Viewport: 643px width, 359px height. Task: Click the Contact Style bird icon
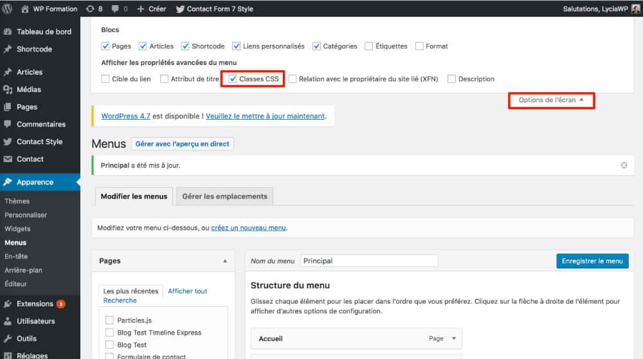tap(8, 142)
